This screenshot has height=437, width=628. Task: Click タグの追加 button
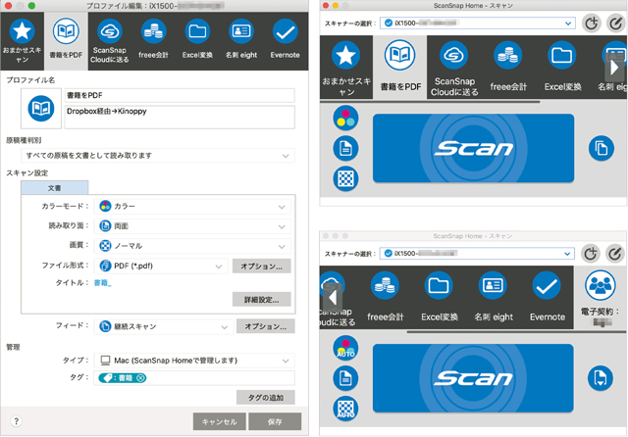click(x=266, y=398)
